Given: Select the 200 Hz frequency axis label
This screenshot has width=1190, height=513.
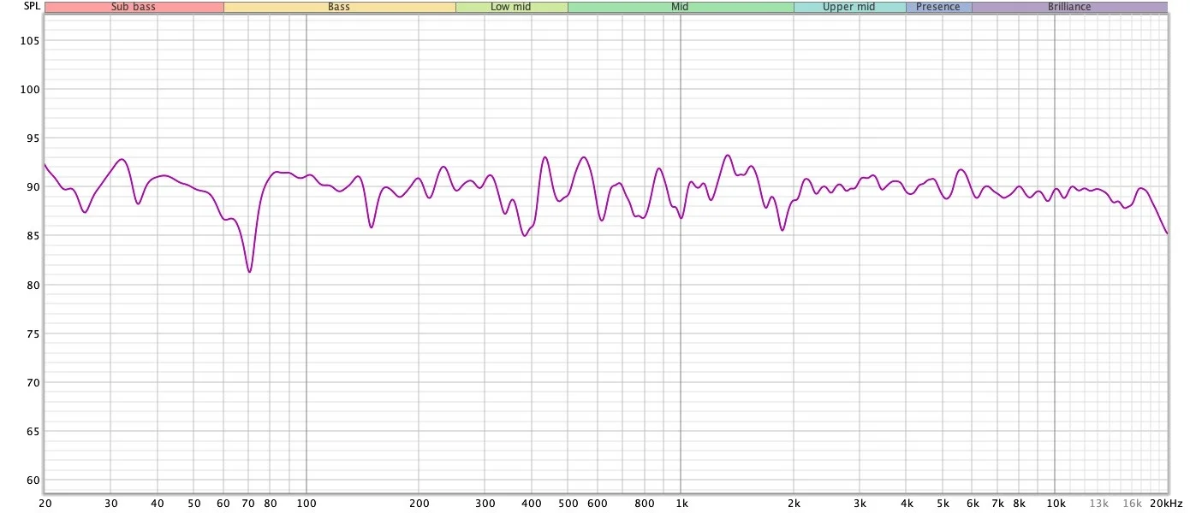Looking at the screenshot, I should tap(419, 503).
